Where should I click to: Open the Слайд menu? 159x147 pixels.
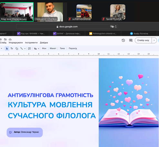point(3,43)
